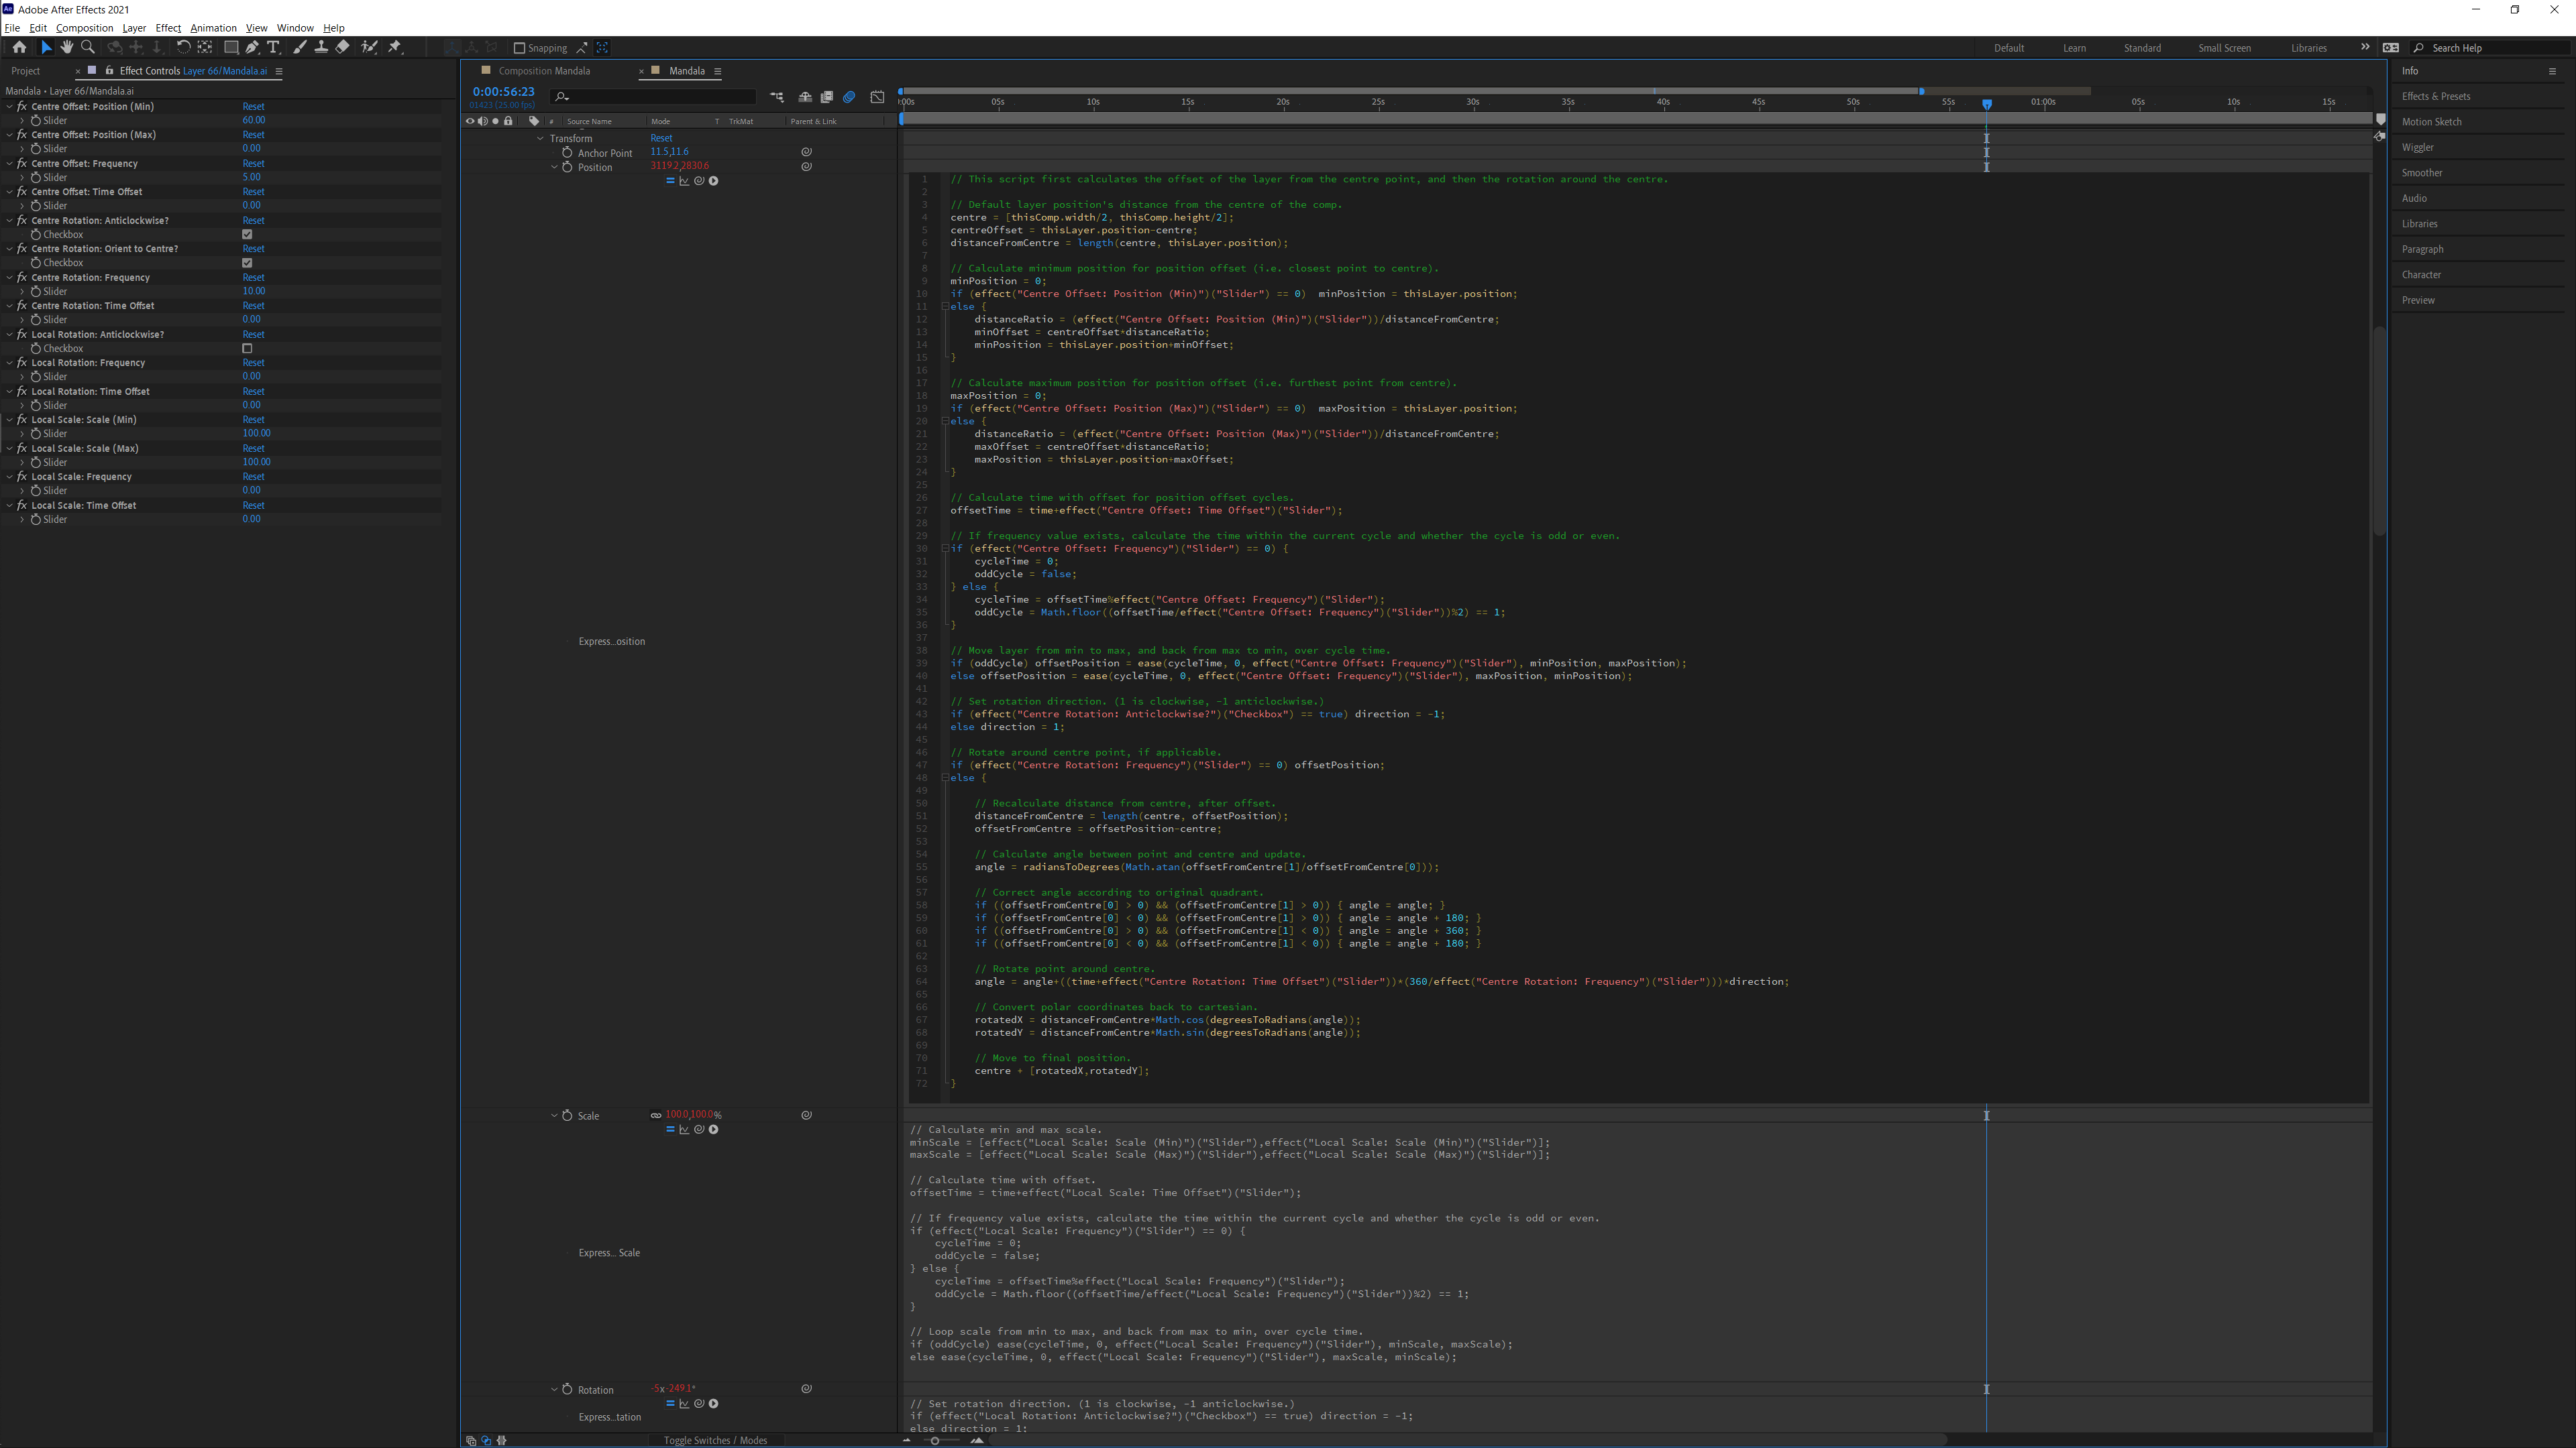Show Position expression post-graph icon
Image resolution: width=2576 pixels, height=1448 pixels.
click(684, 181)
